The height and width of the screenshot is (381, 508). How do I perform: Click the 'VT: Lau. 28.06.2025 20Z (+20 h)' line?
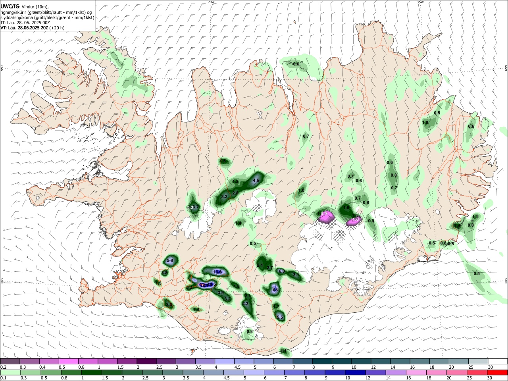tap(33, 28)
